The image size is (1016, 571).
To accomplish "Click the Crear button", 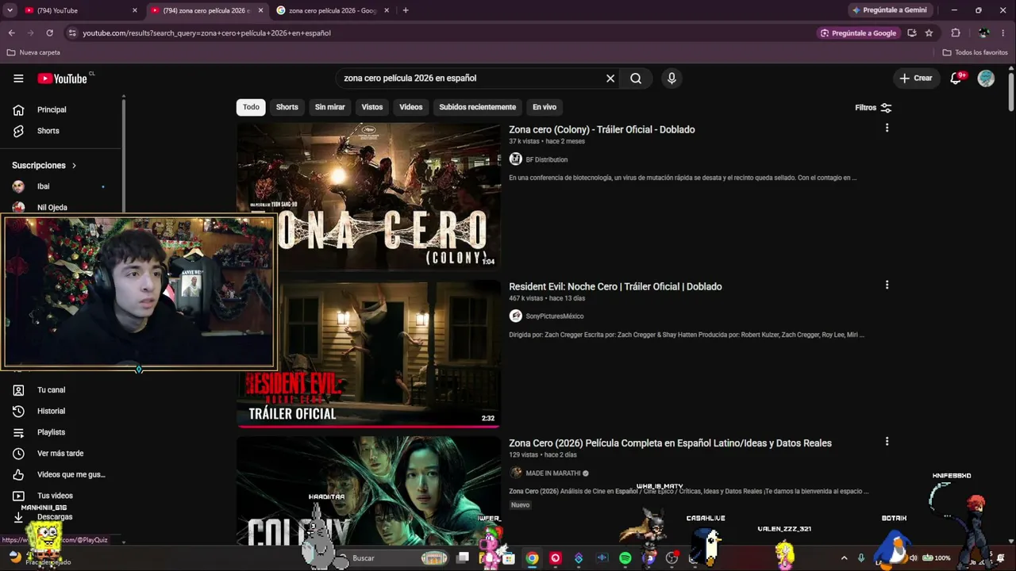I will point(916,79).
